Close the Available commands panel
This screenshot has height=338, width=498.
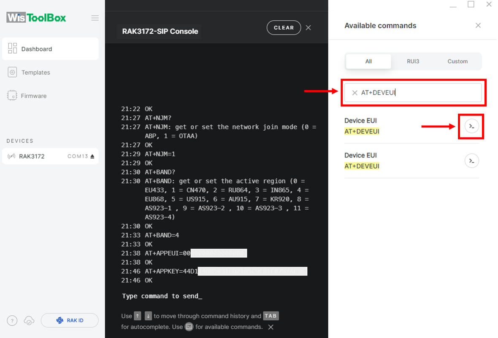tap(478, 25)
